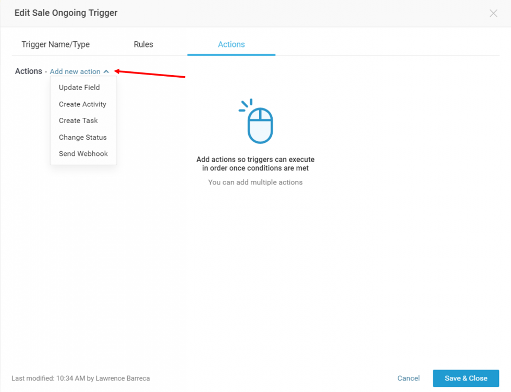Select Update Field from the action menu
511x392 pixels.
point(79,88)
